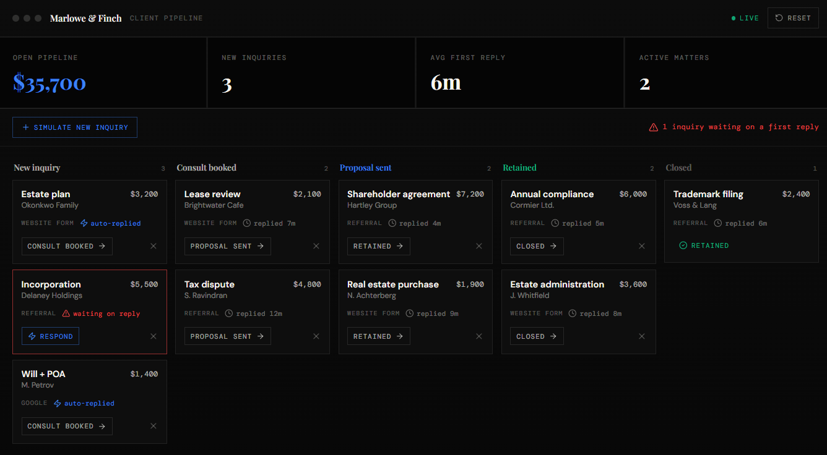Click the green Live status dot

pos(734,18)
